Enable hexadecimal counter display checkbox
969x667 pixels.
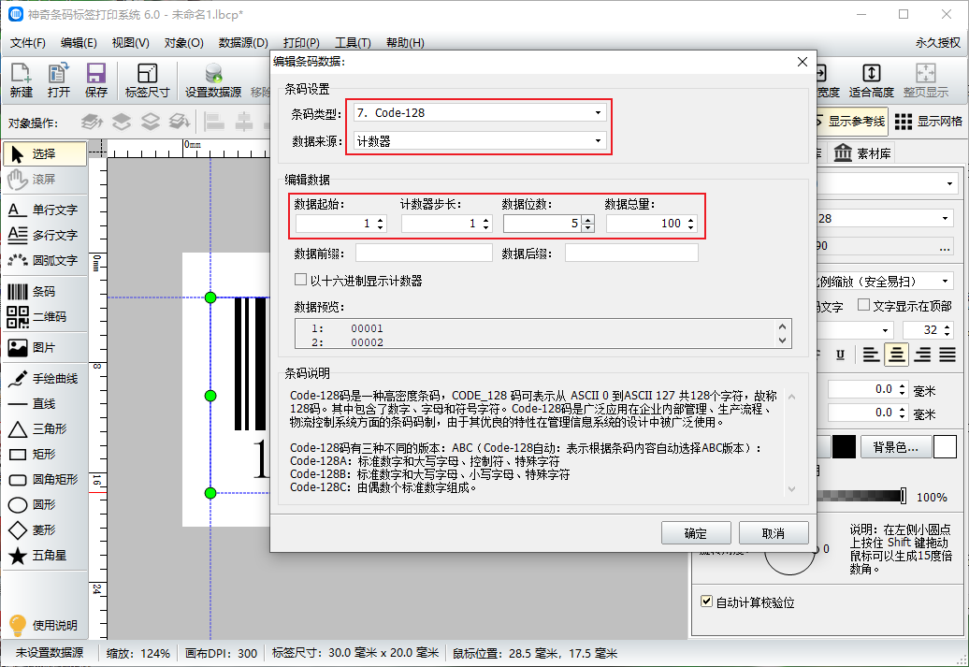point(301,280)
